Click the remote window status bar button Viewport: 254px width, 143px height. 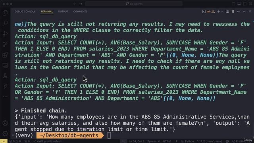pyautogui.click(x=4, y=141)
